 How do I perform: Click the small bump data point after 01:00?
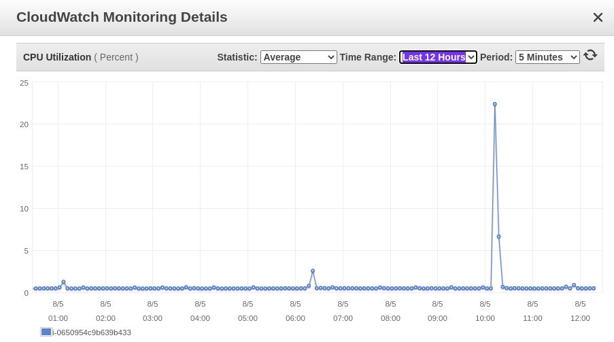[x=63, y=282]
